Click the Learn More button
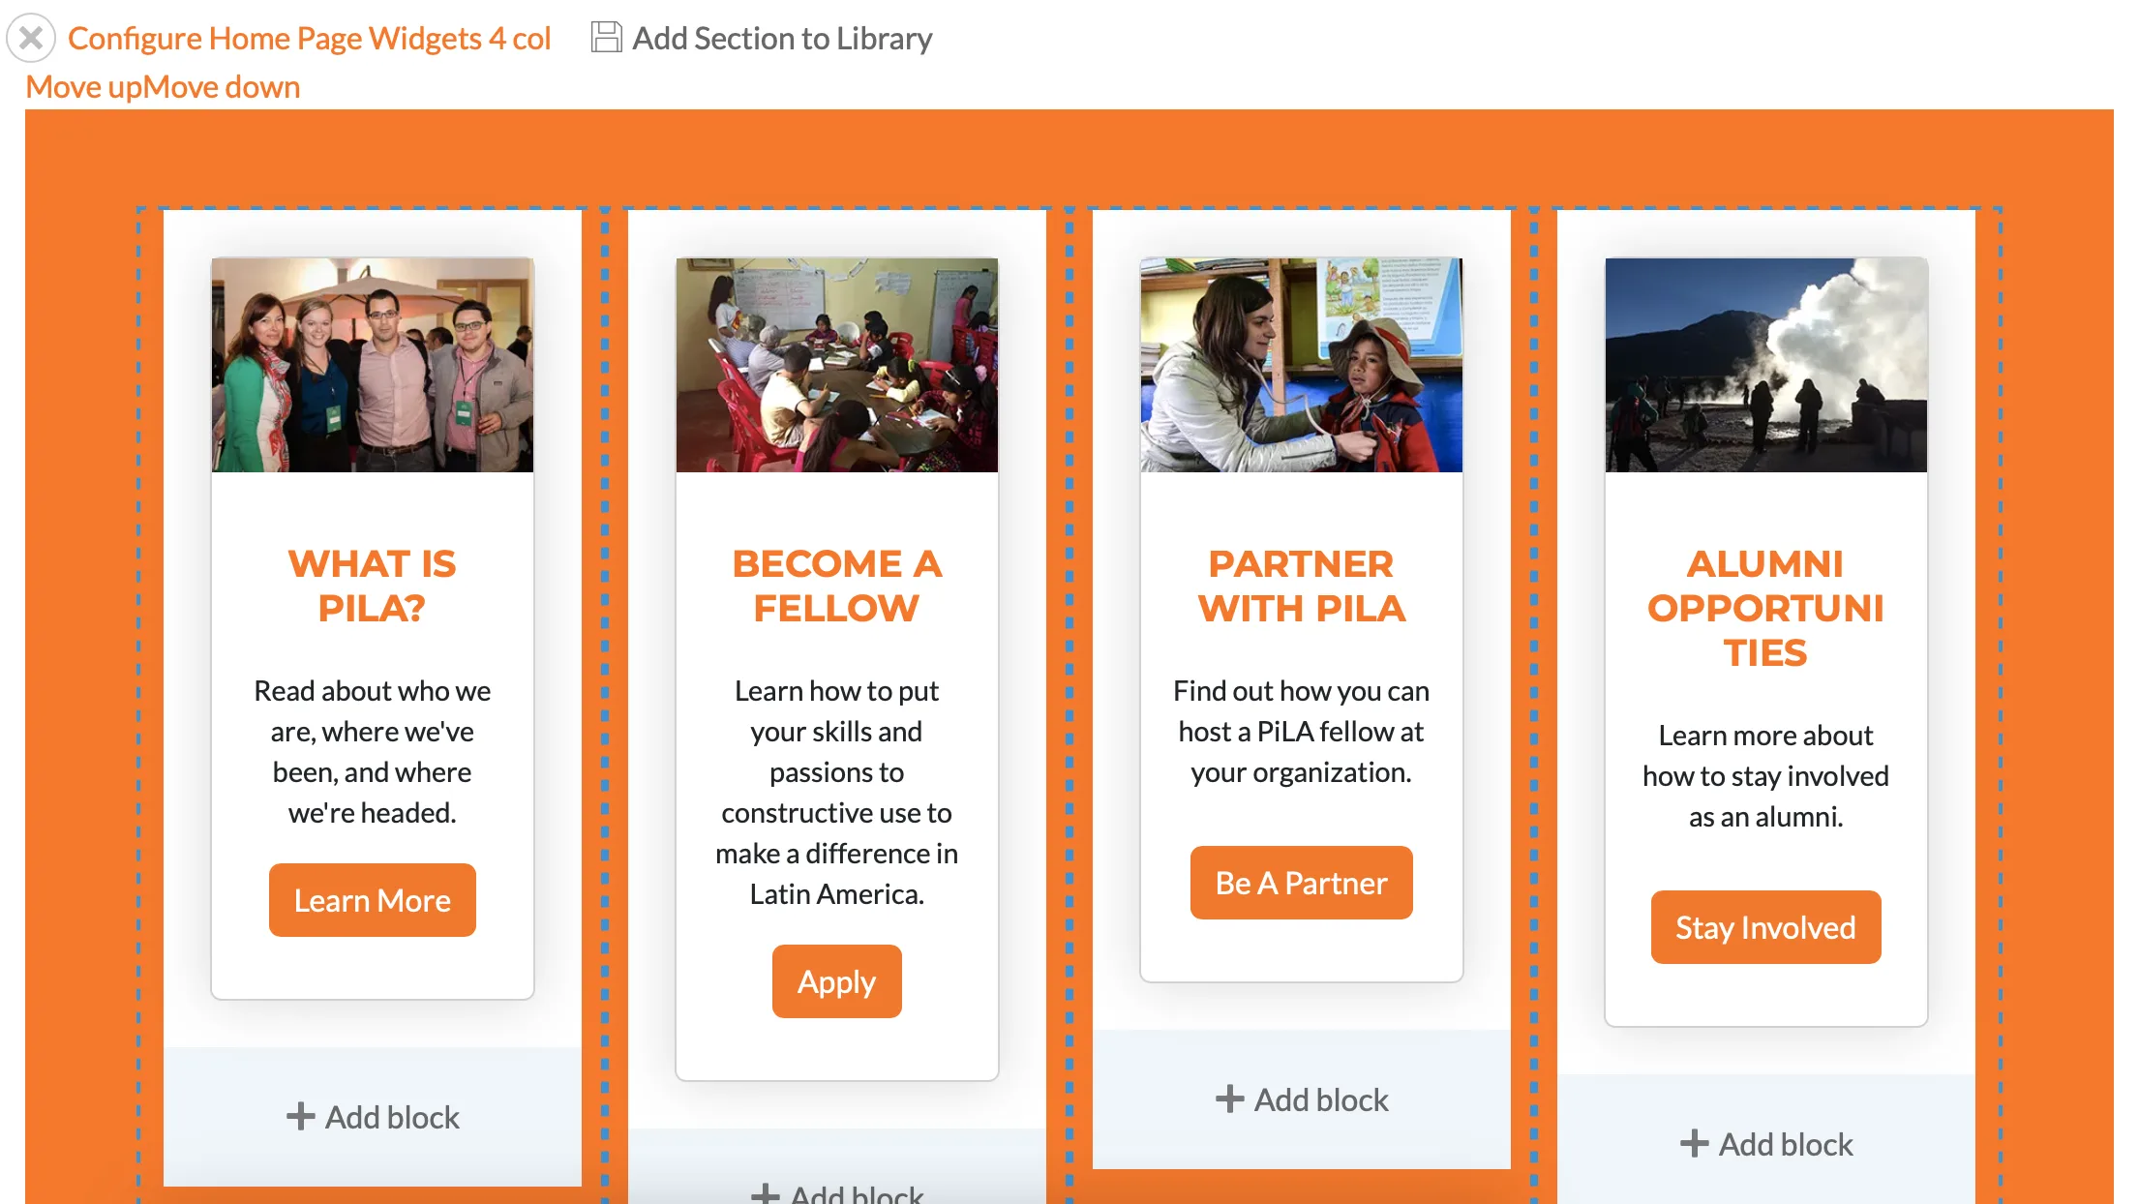 [373, 900]
